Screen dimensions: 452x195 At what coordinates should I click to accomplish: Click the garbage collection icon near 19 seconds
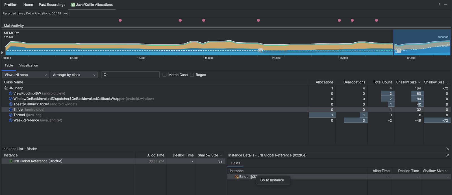260,50
